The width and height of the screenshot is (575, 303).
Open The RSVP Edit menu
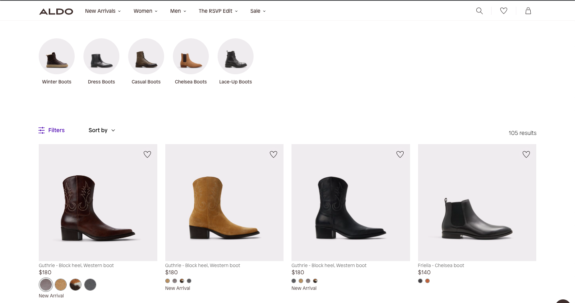(x=218, y=11)
